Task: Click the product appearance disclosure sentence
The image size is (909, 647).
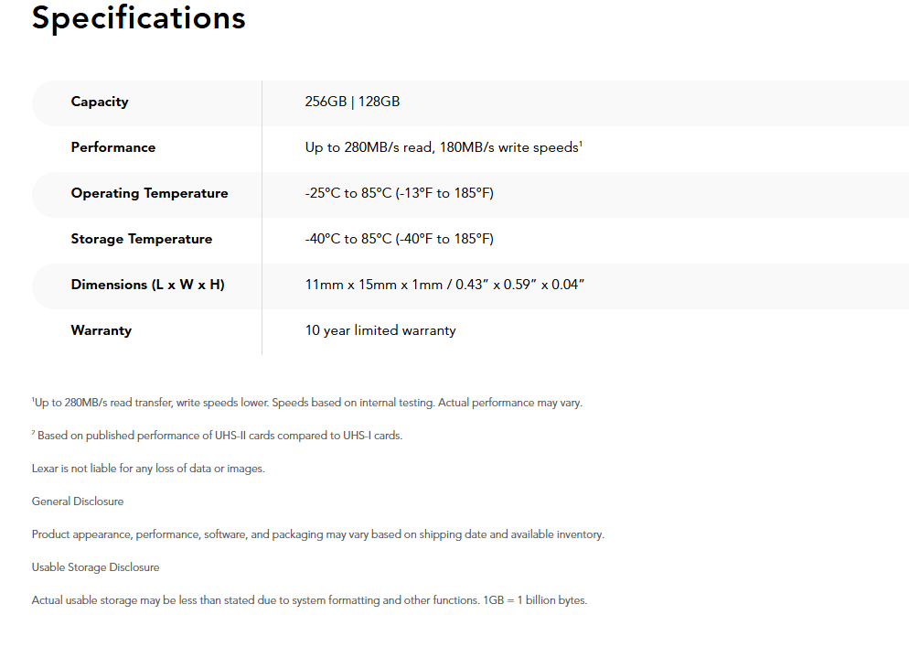Action: pos(317,534)
